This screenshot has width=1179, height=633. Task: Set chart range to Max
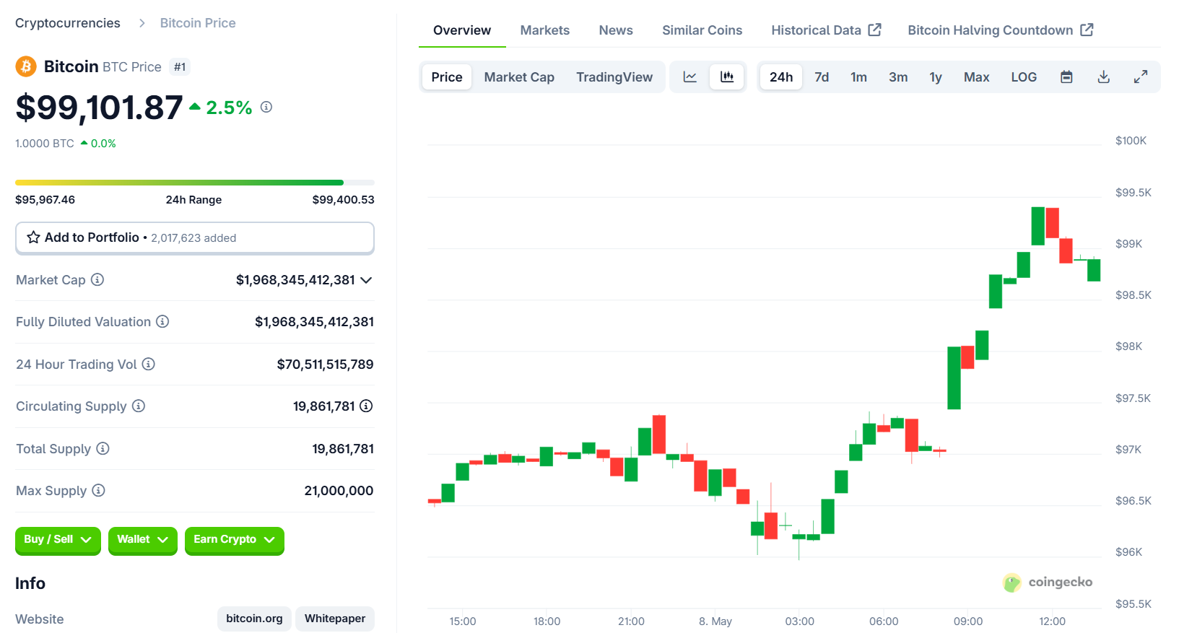point(976,77)
